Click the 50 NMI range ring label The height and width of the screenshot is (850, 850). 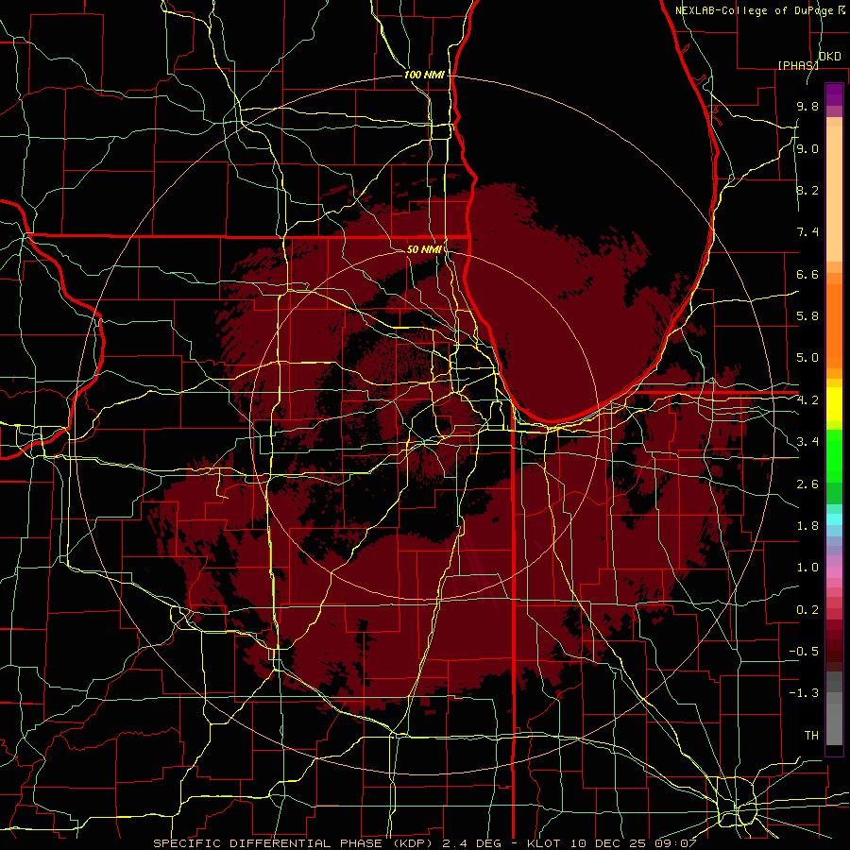click(424, 249)
